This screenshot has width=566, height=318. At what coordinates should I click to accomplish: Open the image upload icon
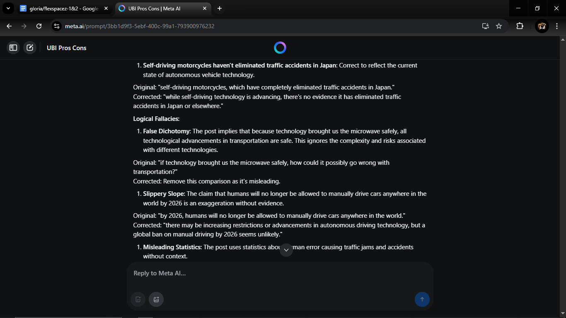point(156,299)
